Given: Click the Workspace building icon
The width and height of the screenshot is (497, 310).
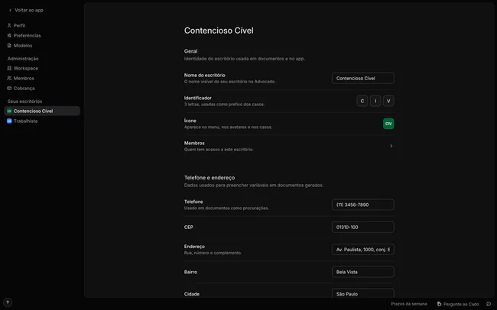Looking at the screenshot, I should coord(9,68).
